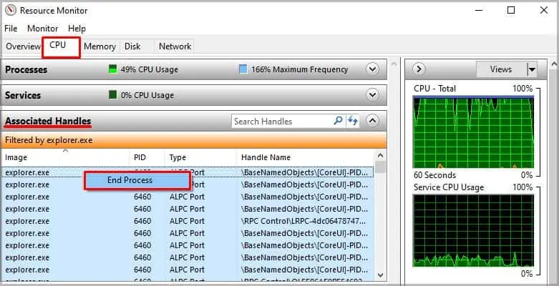Sort by the PID column header
Image resolution: width=559 pixels, height=286 pixels.
(147, 157)
